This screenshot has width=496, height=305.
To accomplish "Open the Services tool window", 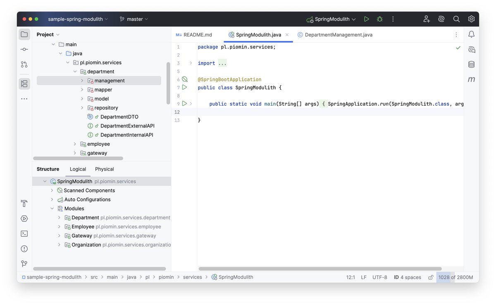I will [24, 219].
